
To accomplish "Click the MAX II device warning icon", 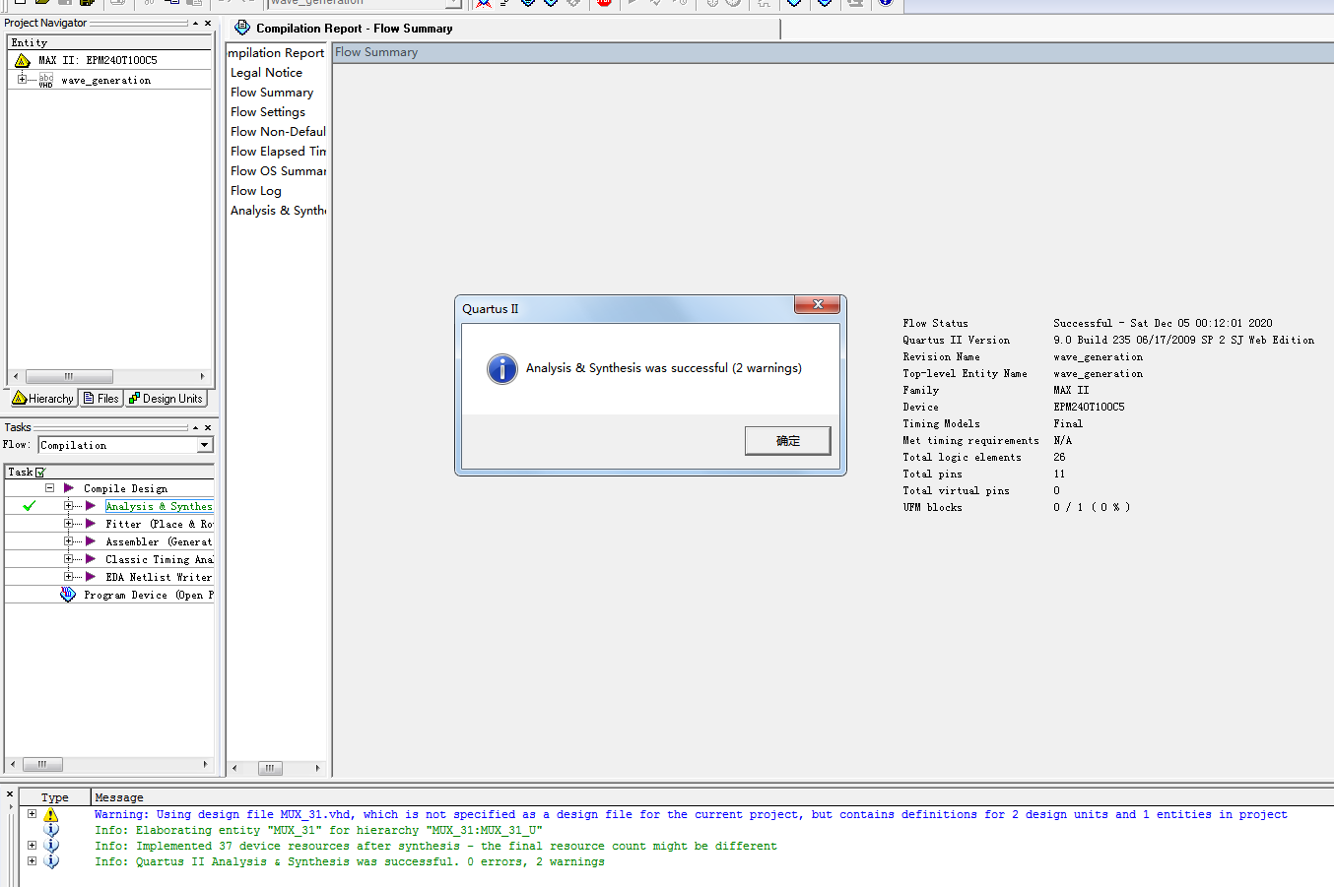I will (23, 61).
